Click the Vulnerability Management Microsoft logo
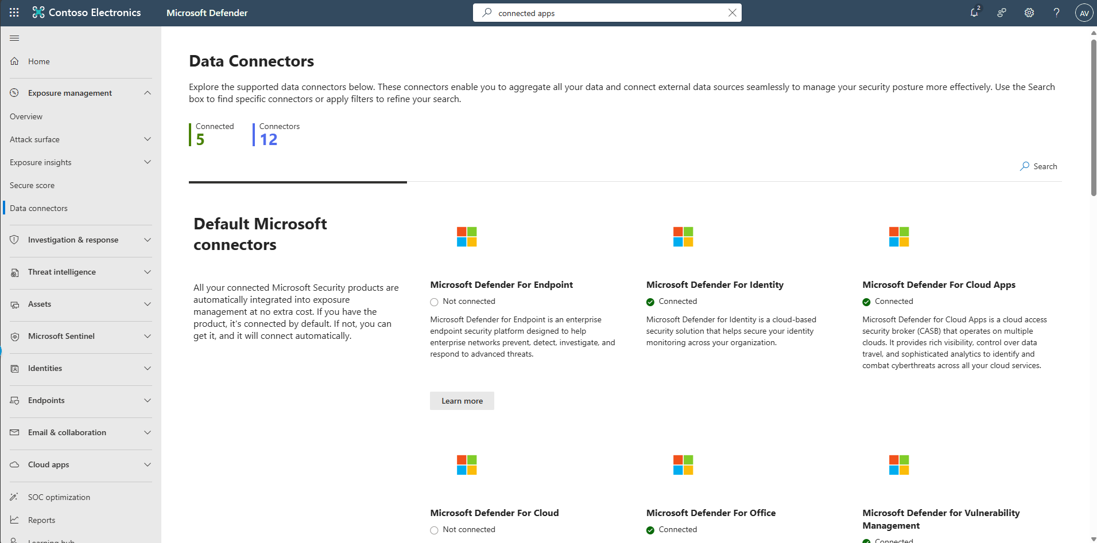This screenshot has height=543, width=1097. (899, 465)
